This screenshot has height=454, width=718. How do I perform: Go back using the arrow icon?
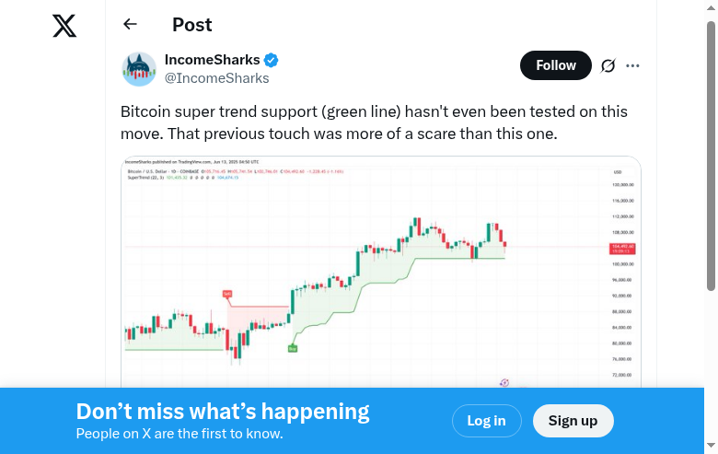[130, 25]
